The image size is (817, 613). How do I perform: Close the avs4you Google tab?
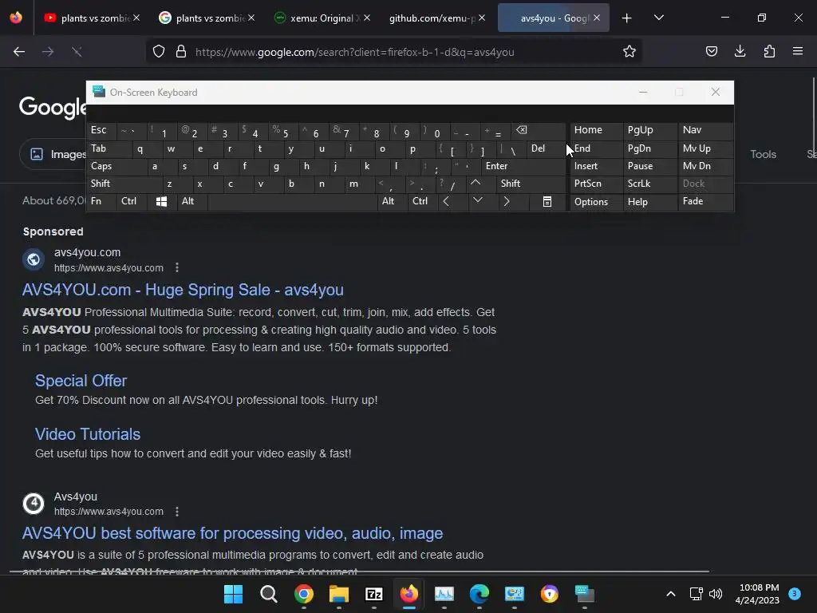[597, 18]
